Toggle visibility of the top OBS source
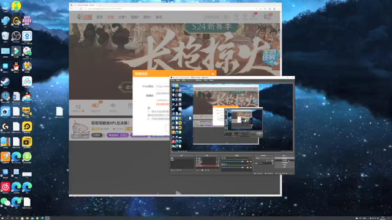The width and height of the screenshot is (392, 220). (217, 158)
